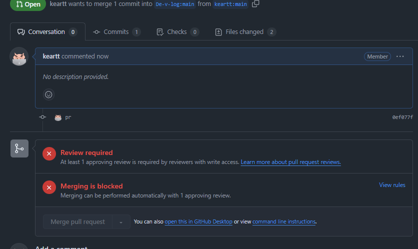418x249 pixels.
Task: Click the Member badge on the comment
Action: [x=377, y=56]
